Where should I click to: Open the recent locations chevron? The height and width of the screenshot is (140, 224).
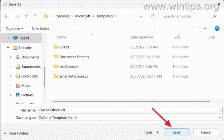click(x=26, y=16)
